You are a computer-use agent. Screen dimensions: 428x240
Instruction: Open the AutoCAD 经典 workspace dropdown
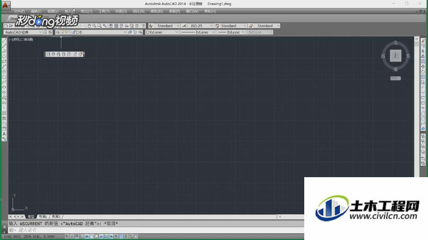[x=23, y=32]
